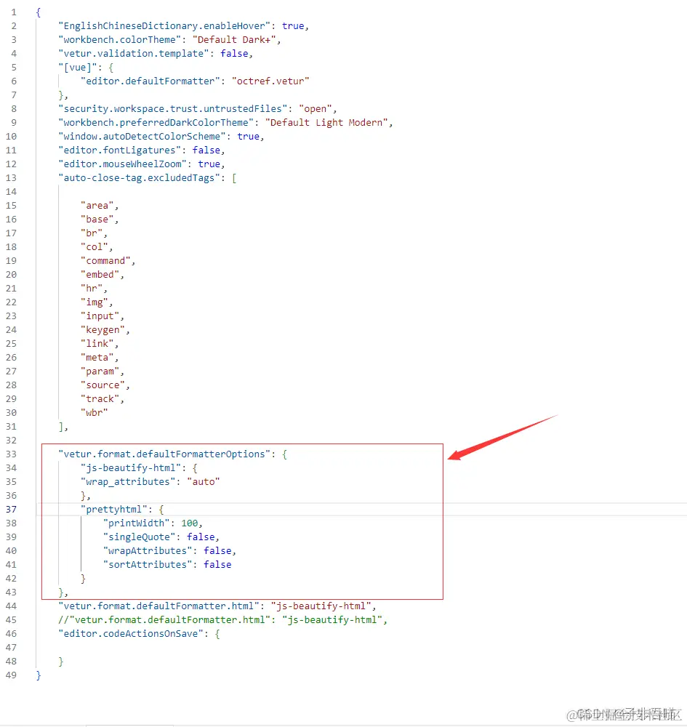Click the "editor.defaultFormatter" key

[x=150, y=81]
